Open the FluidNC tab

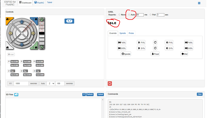(39, 2)
